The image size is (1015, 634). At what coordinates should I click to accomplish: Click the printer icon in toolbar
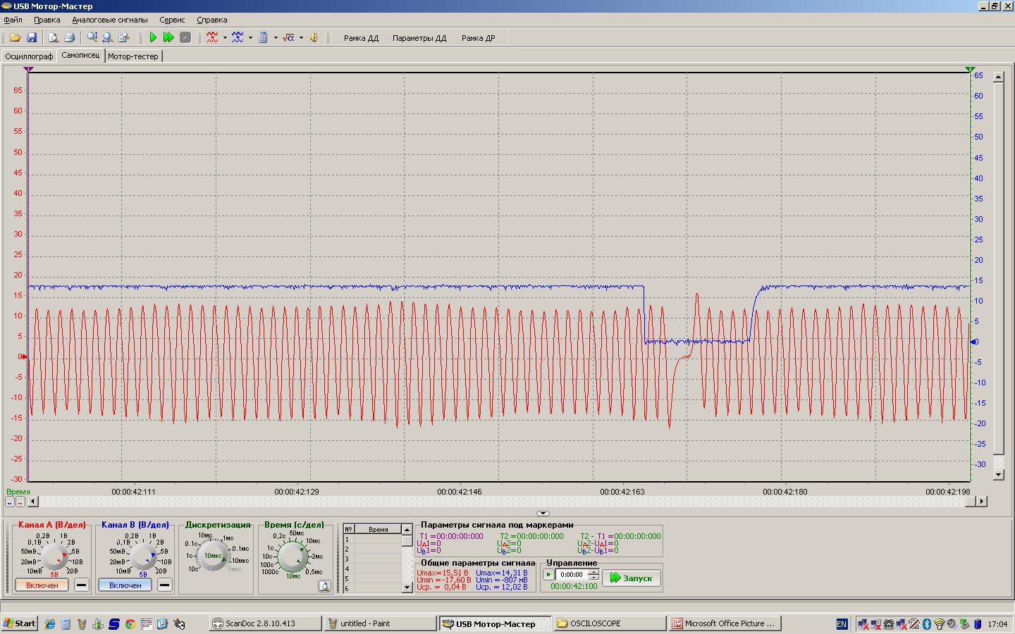point(70,38)
